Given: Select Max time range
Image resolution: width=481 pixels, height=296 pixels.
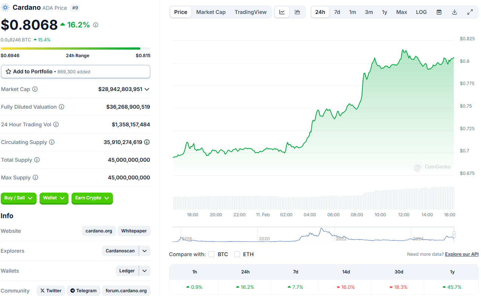Looking at the screenshot, I should 402,12.
